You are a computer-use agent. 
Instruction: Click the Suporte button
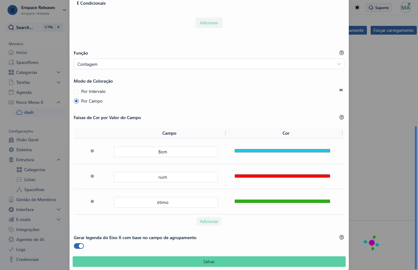pos(379,8)
